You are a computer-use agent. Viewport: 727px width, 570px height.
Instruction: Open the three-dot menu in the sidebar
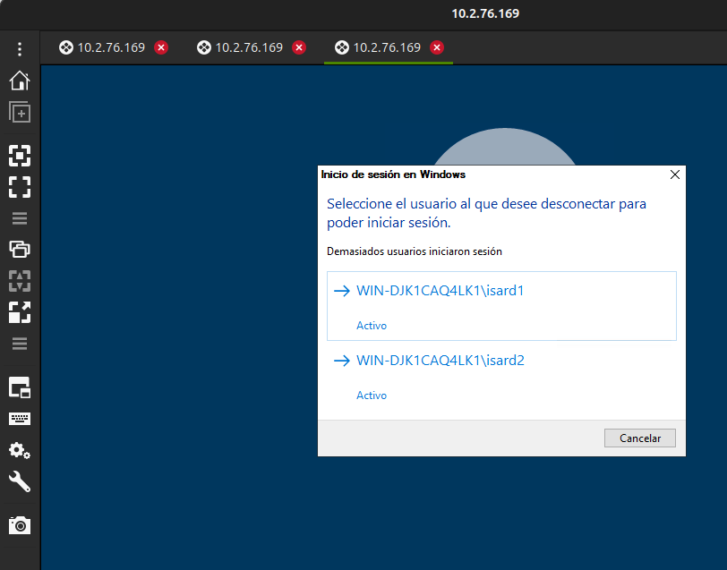[20, 49]
